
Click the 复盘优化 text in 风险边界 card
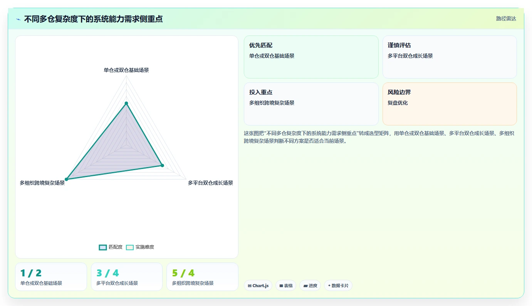tap(398, 103)
